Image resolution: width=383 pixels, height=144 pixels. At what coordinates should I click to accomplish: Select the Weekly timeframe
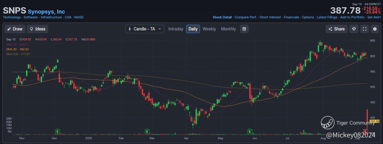point(209,29)
